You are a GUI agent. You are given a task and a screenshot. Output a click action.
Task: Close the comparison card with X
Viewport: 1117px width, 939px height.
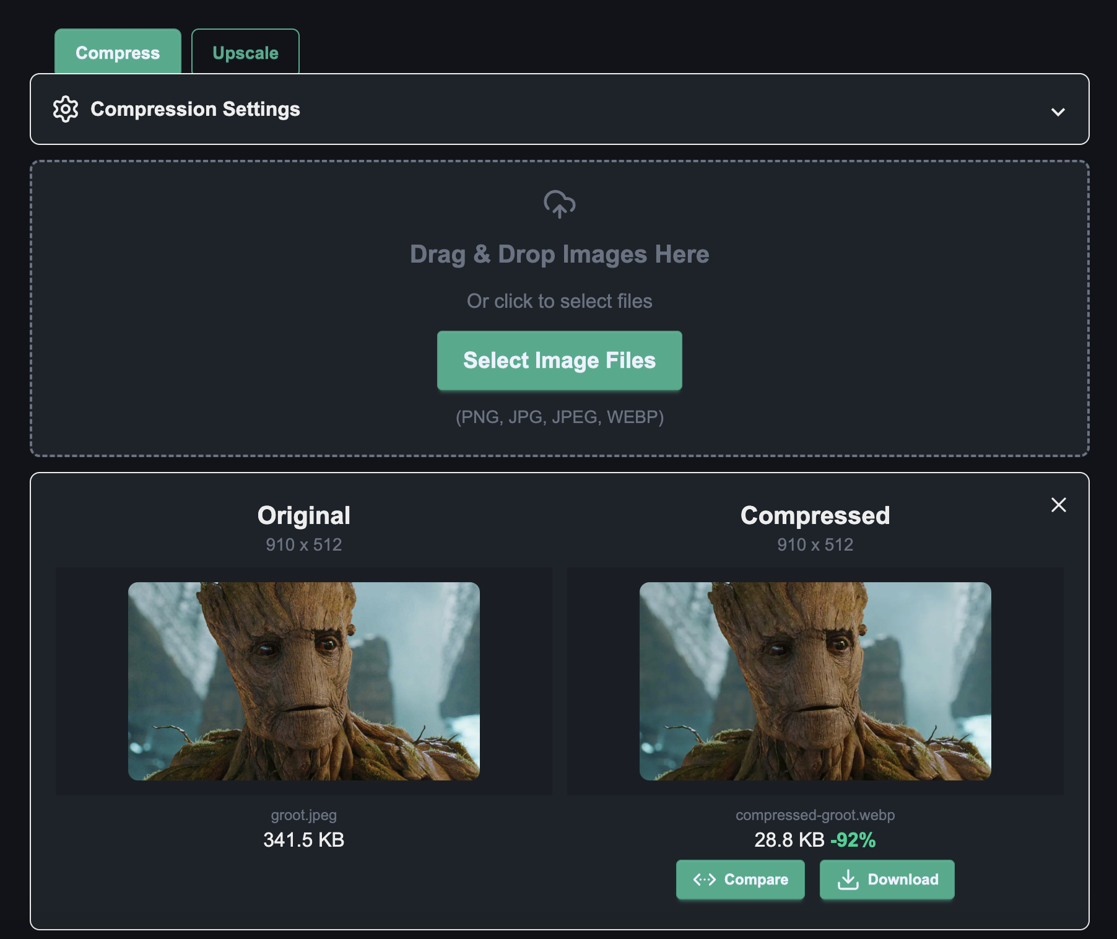click(1059, 505)
